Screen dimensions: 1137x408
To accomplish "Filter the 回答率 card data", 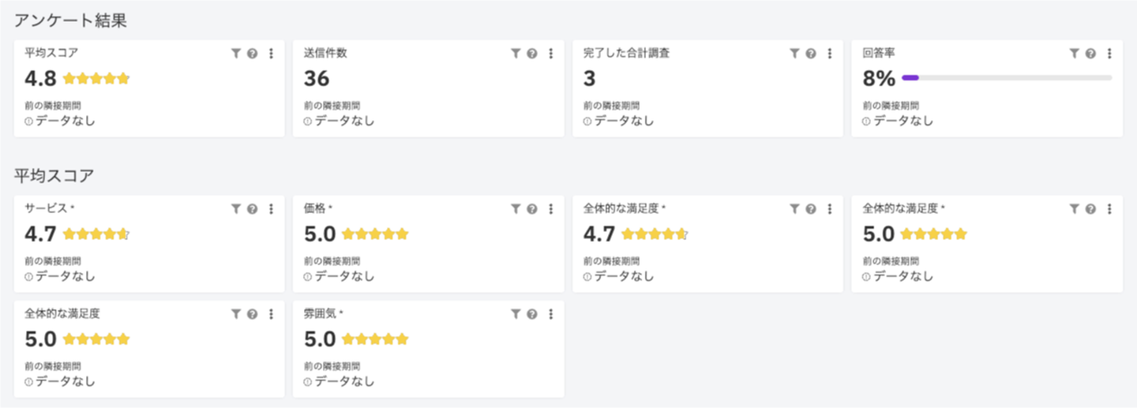I will [1074, 54].
